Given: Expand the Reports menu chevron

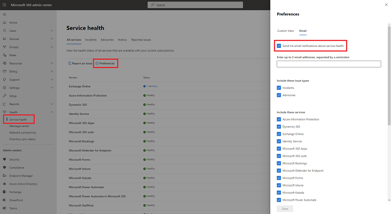Looking at the screenshot, I should [x=52, y=104].
